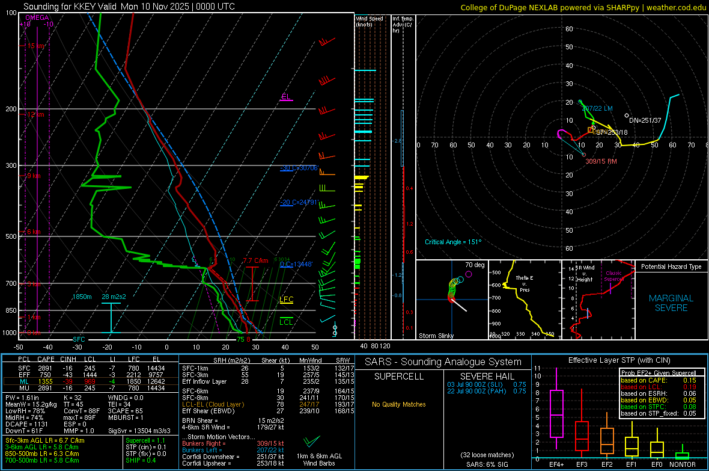
Task: Click the 28 m2s2 helicity label
Action: tap(114, 297)
